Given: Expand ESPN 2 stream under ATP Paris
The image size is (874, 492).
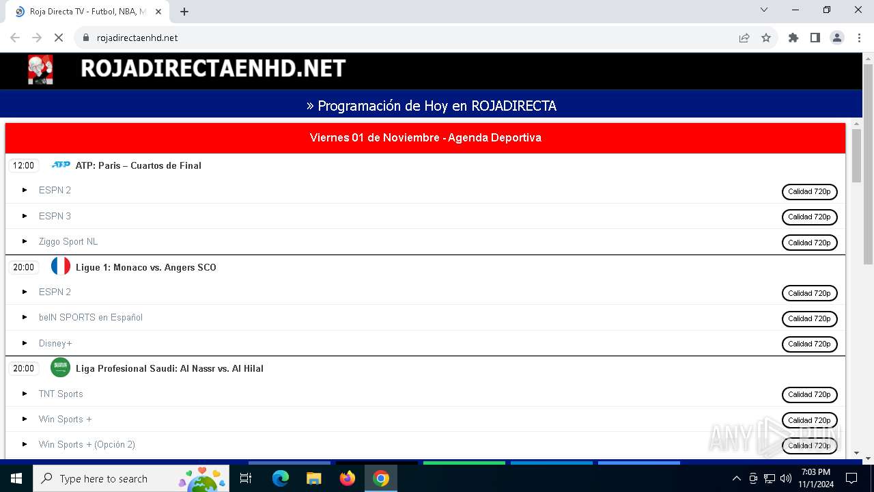Looking at the screenshot, I should coord(25,190).
